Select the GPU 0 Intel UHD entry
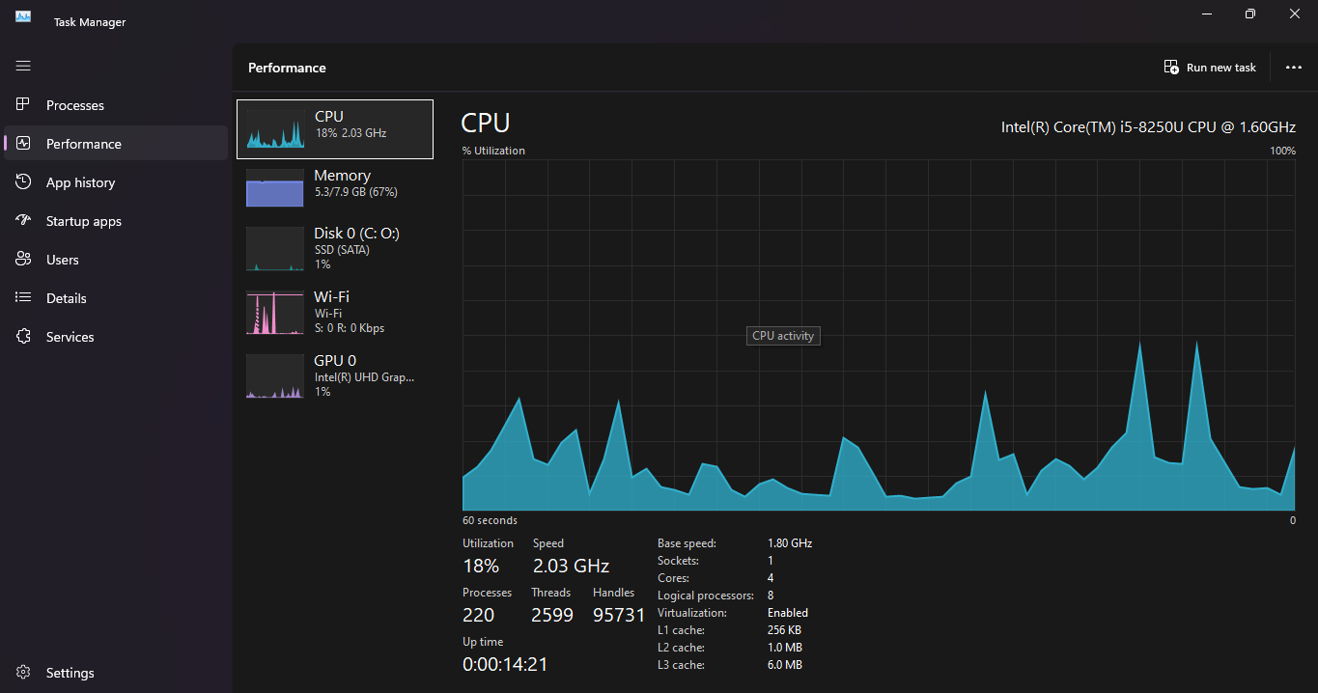The width and height of the screenshot is (1318, 693). (x=335, y=375)
